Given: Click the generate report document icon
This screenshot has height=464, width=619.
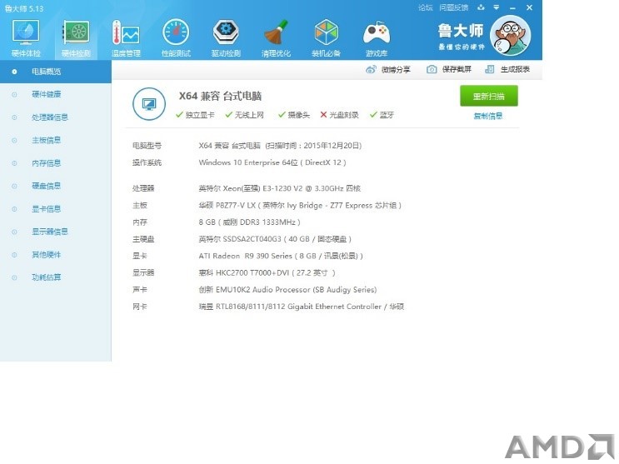Looking at the screenshot, I should [490, 69].
